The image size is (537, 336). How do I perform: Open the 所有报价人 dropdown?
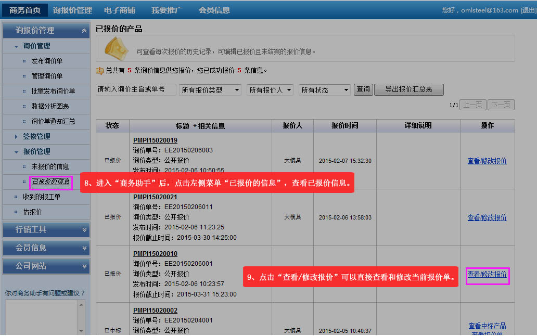[270, 90]
